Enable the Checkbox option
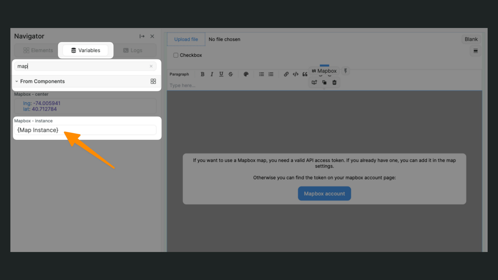 (x=176, y=55)
